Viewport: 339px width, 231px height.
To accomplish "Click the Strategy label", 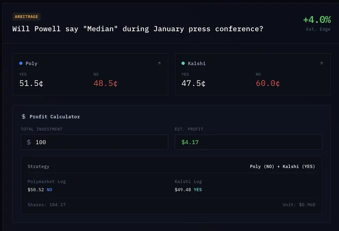I will click(x=38, y=167).
